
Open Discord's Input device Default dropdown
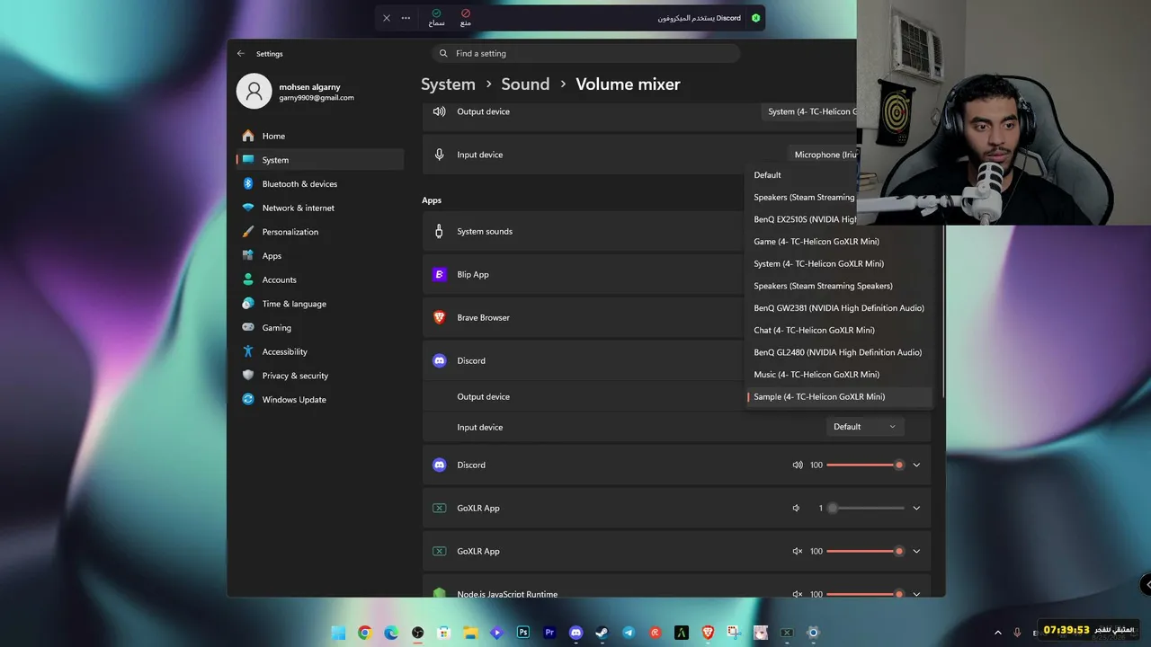tap(865, 427)
